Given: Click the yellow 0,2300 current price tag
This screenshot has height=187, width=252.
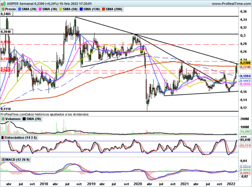Looking at the screenshot, I should [245, 63].
